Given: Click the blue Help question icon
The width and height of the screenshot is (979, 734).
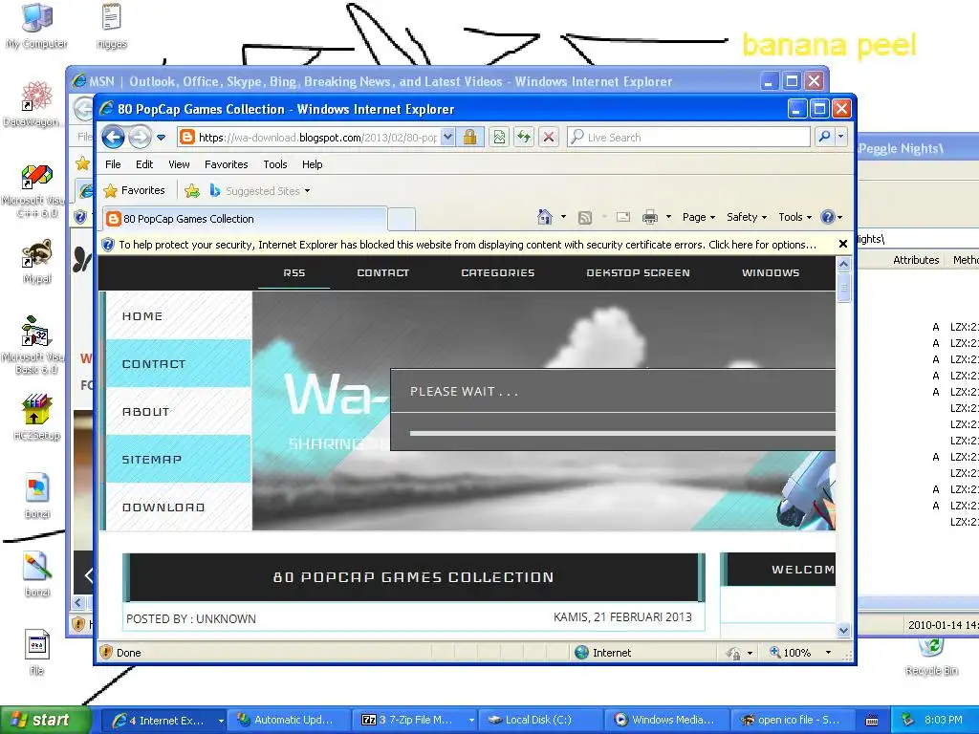Looking at the screenshot, I should (x=828, y=217).
